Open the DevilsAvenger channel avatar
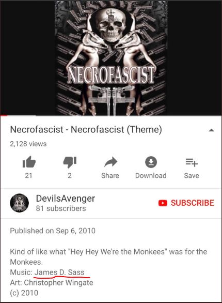Screen dimensions: 222x303 (19, 203)
